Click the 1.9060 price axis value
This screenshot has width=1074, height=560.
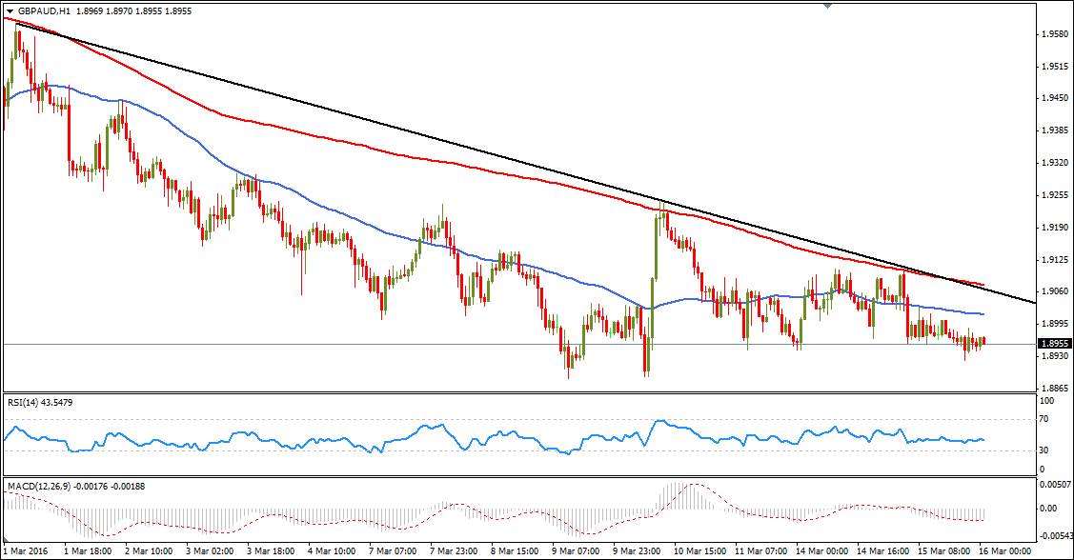(x=1055, y=291)
